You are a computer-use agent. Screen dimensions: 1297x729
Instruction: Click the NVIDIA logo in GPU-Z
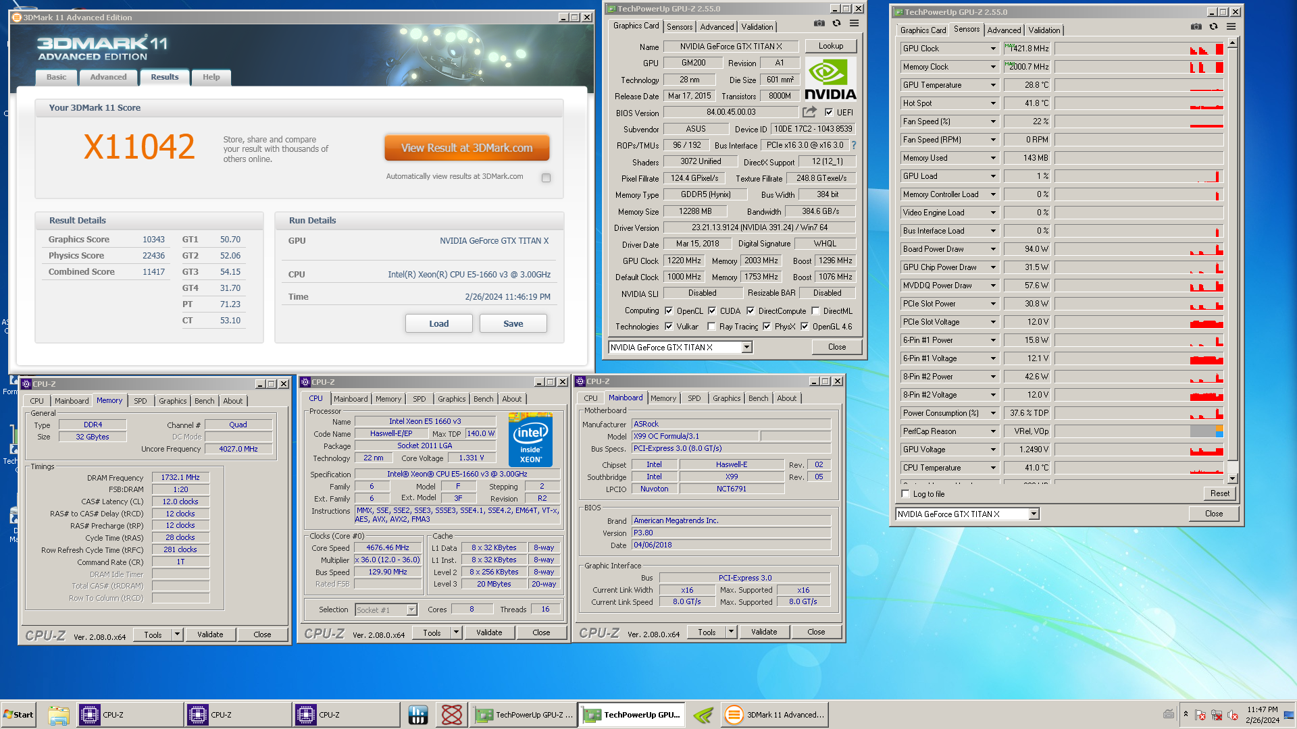[x=830, y=80]
